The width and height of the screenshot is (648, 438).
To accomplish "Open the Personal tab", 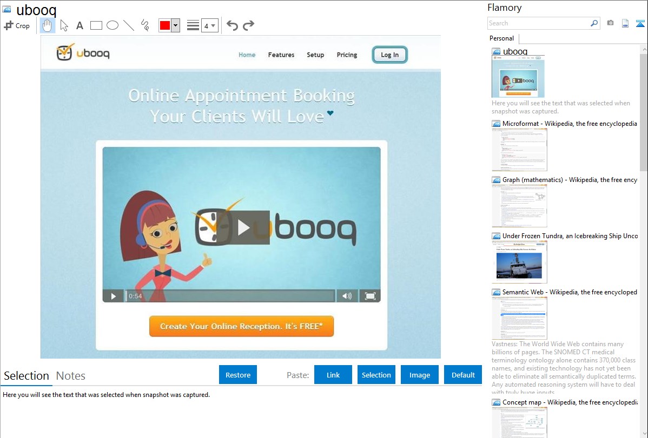I will pyautogui.click(x=501, y=38).
